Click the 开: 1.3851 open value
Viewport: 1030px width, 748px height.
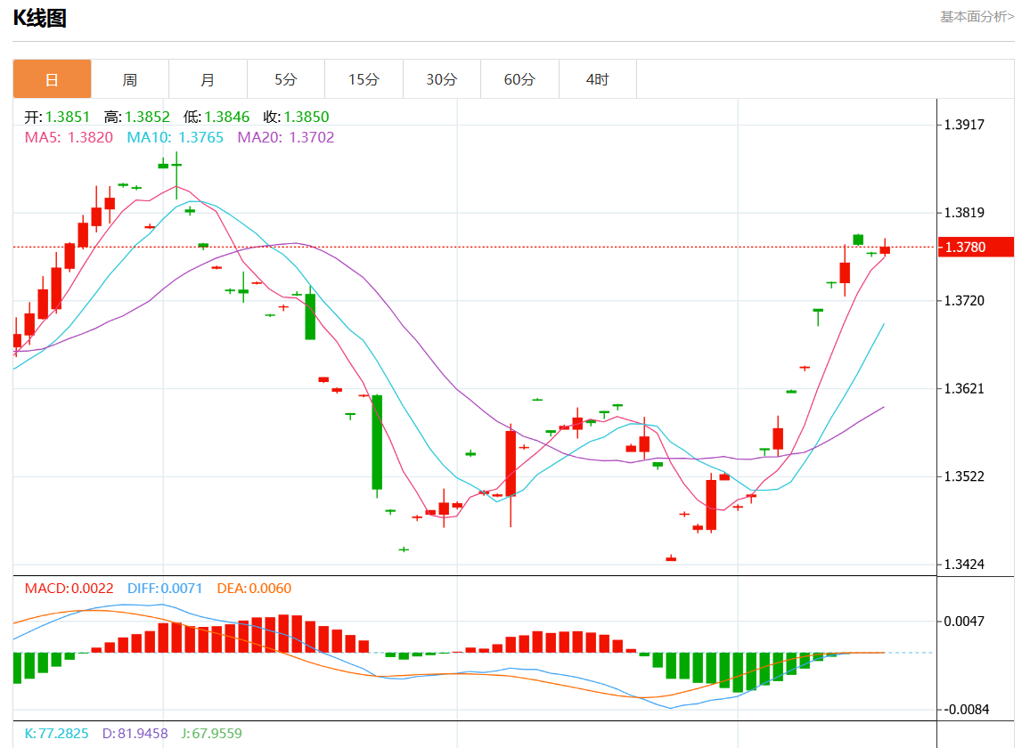[56, 117]
